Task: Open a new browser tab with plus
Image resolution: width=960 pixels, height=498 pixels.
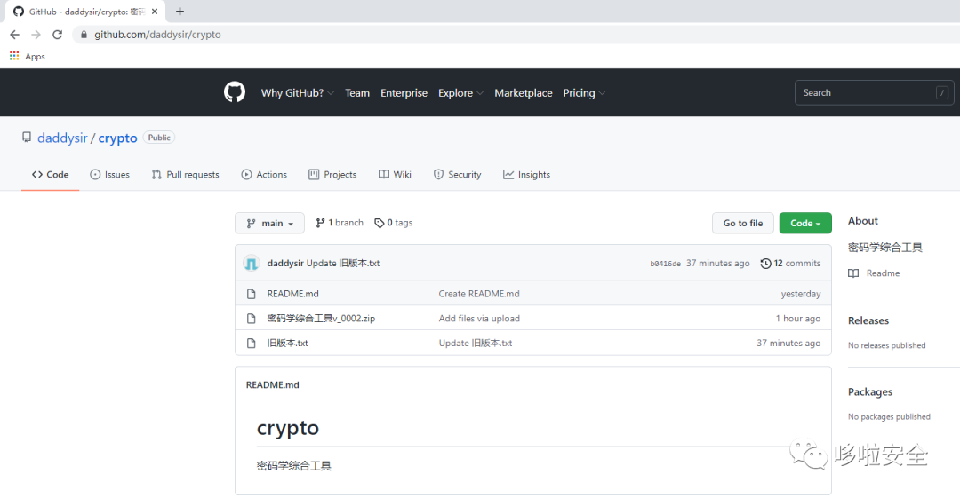Action: 180,12
